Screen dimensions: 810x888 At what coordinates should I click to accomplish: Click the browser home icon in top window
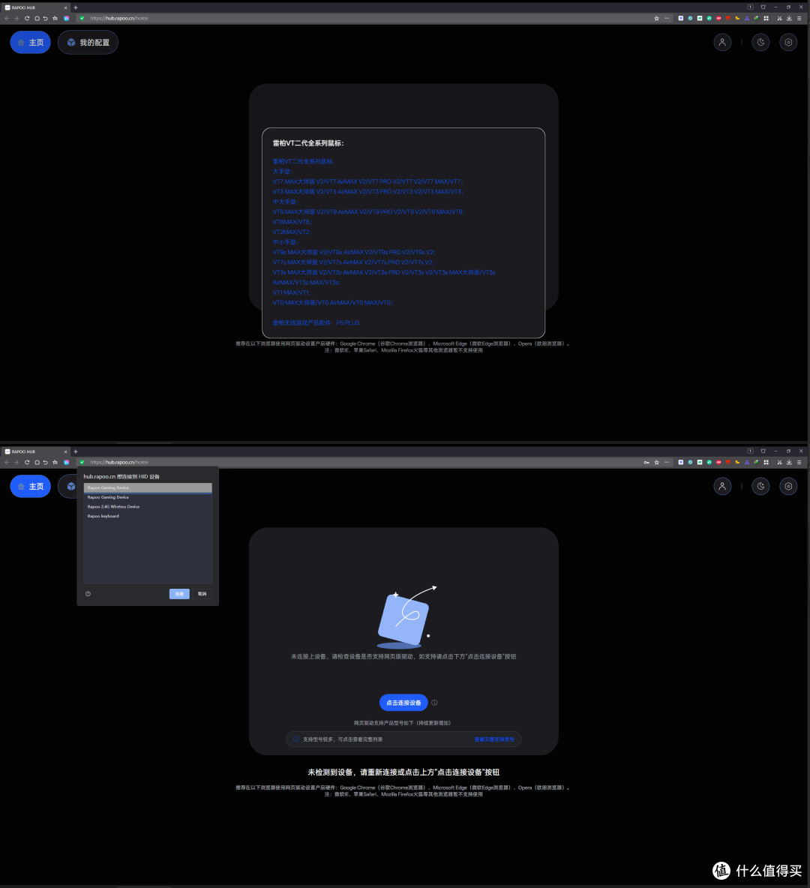(37, 18)
